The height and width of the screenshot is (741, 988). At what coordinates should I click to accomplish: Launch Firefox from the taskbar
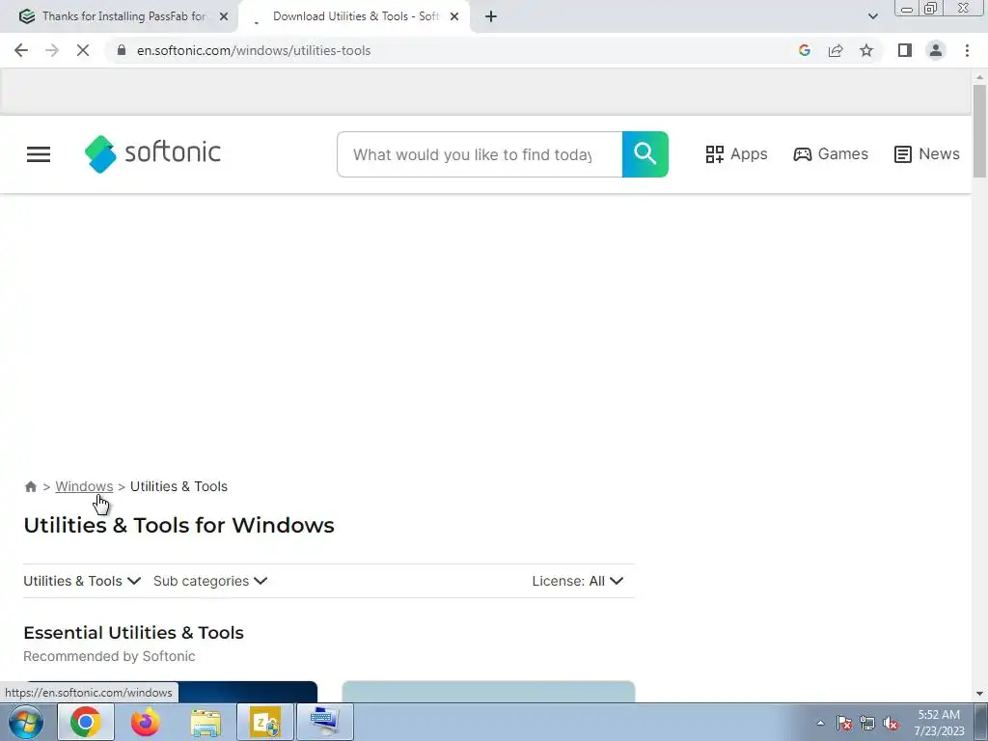(x=145, y=723)
